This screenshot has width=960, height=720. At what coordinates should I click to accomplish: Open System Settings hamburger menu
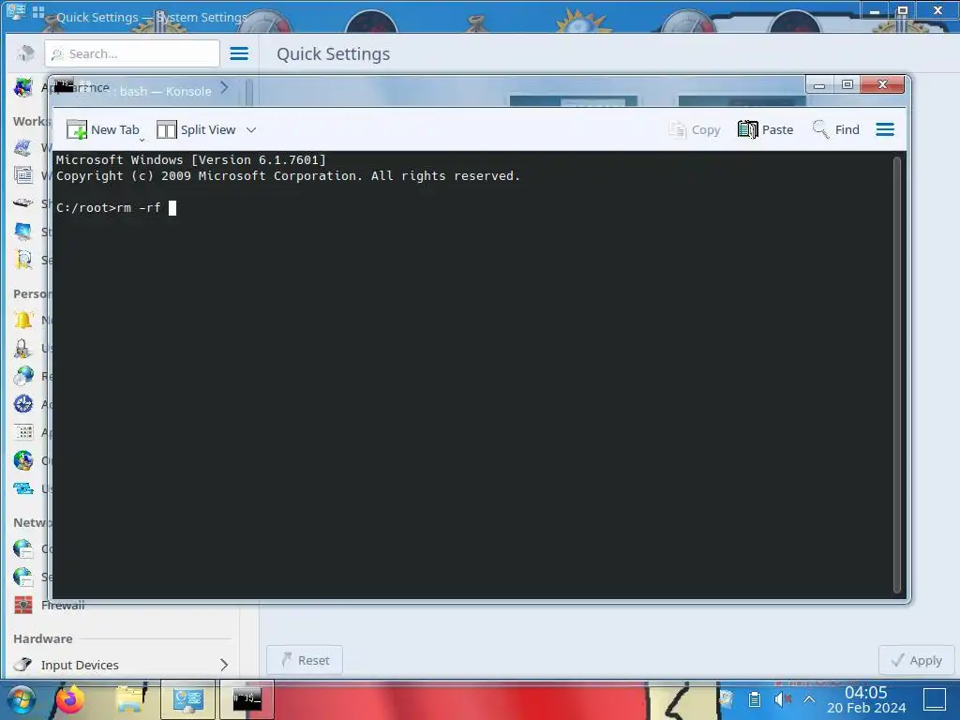239,53
